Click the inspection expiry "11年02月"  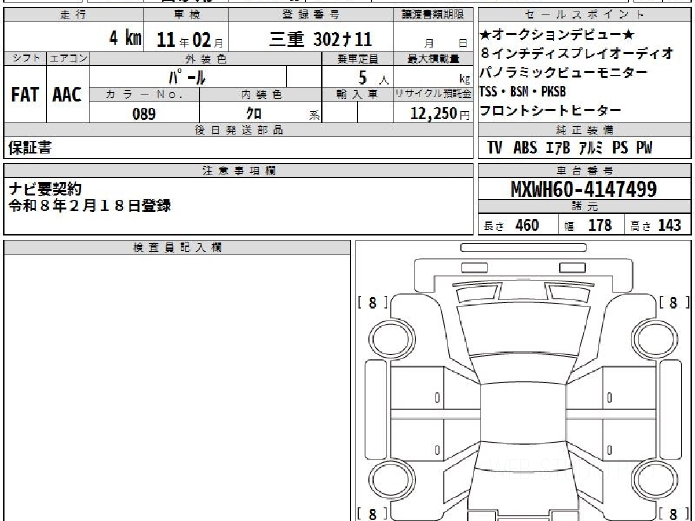pos(189,39)
